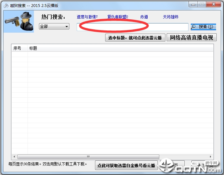Select the 赤道 hot search link
Screen dimensions: 224x175
coord(144,17)
